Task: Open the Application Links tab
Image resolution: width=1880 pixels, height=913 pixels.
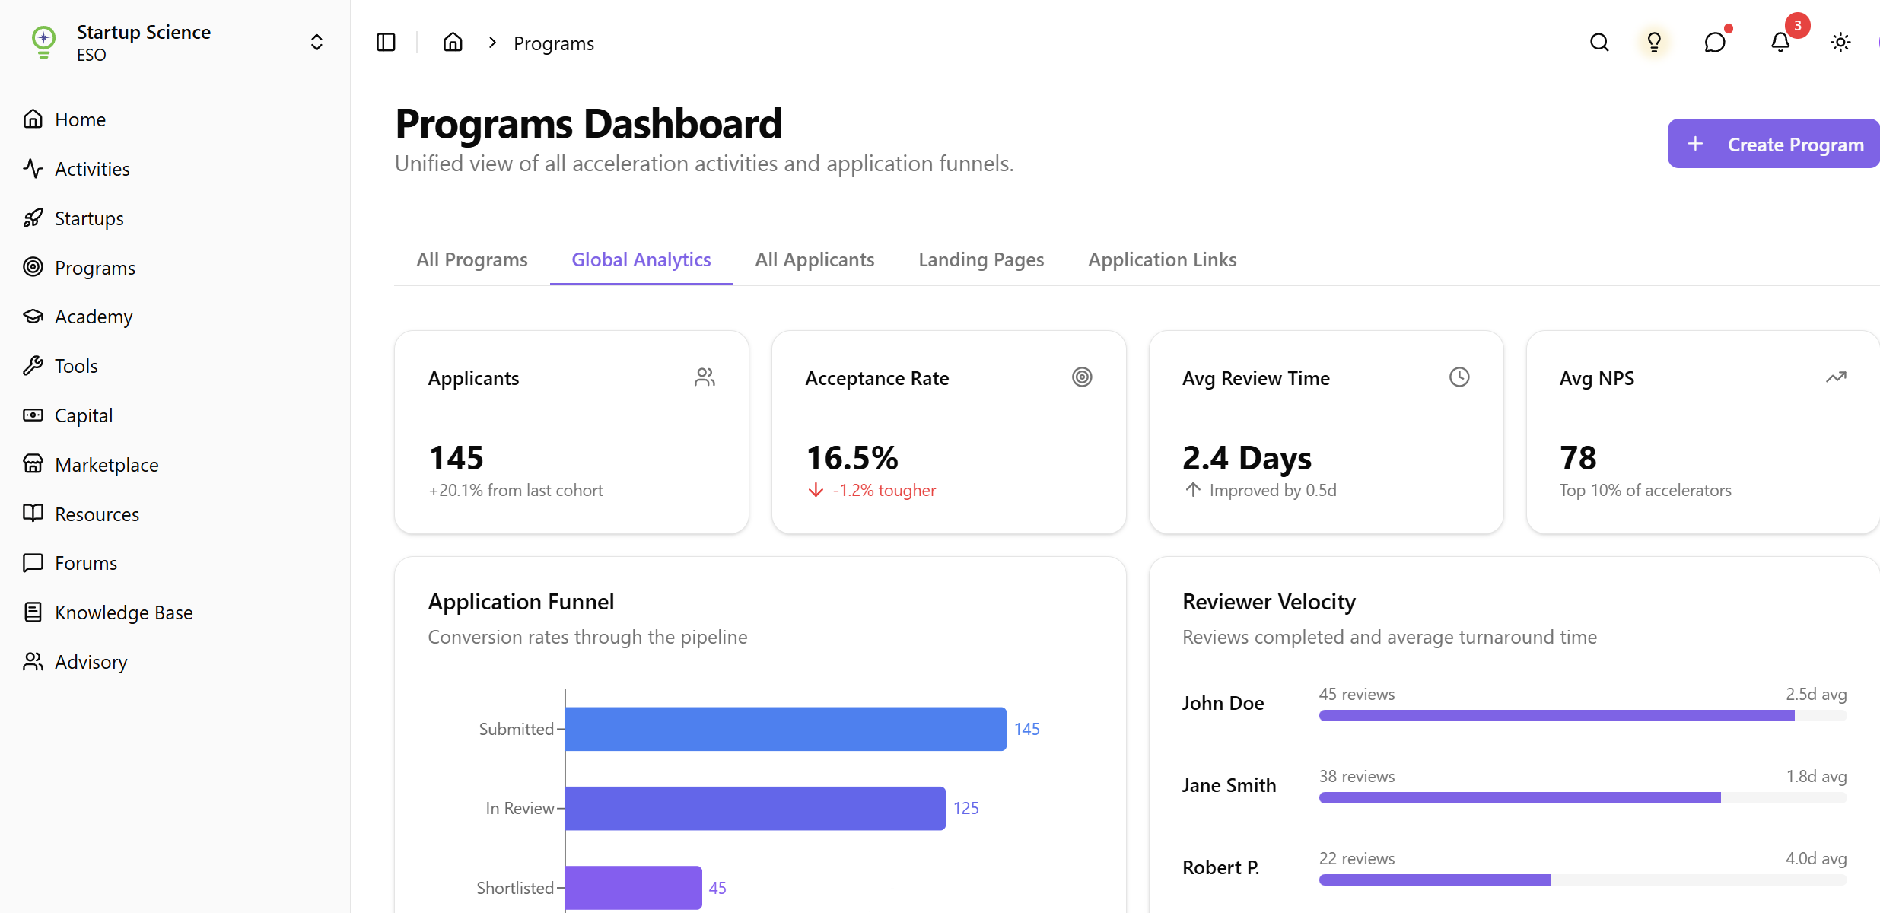Action: 1162,259
